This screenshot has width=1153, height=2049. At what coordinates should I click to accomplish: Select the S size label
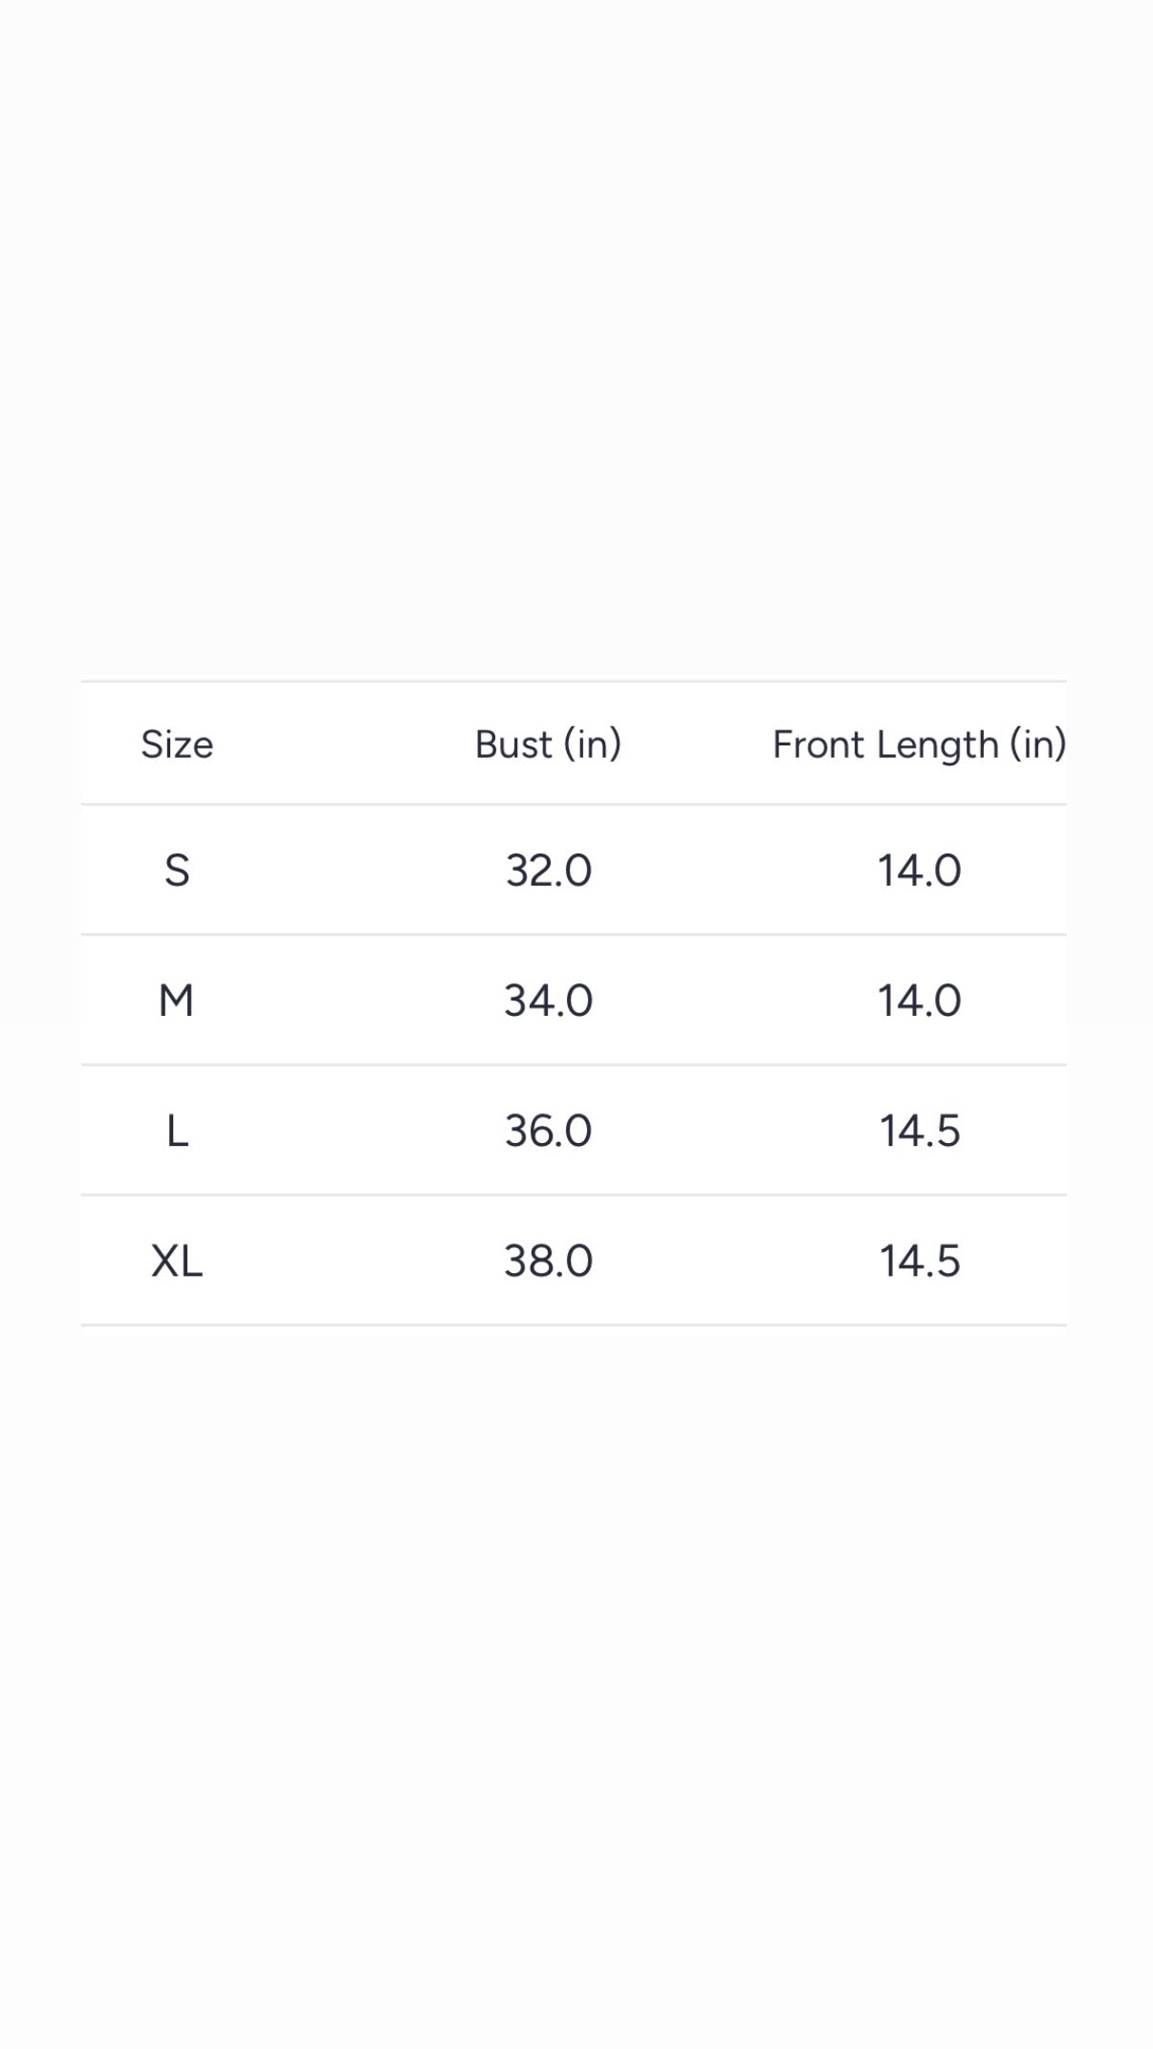pos(177,871)
